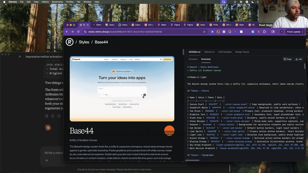The image size is (308, 173).
Task: Click 'Softly Lit Gradient Canvas' subtitle
Action: coord(83,140)
